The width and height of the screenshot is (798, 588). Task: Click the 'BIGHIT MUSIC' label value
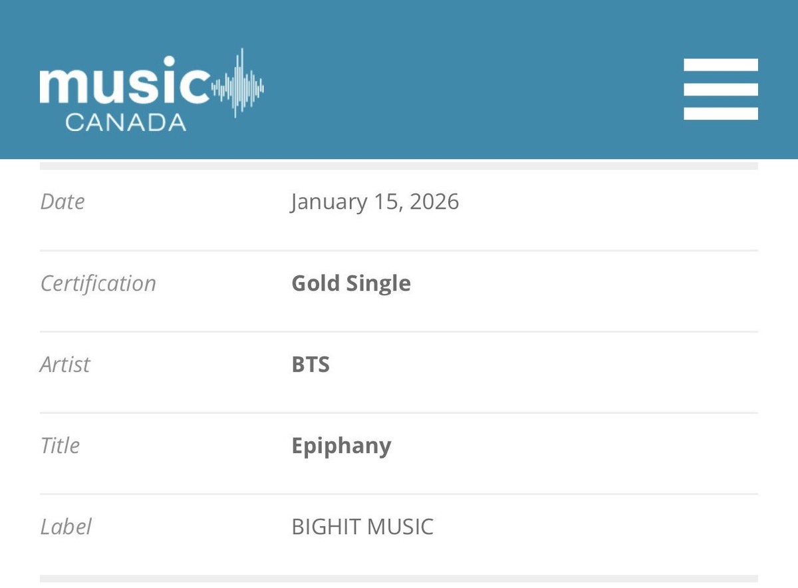(362, 527)
